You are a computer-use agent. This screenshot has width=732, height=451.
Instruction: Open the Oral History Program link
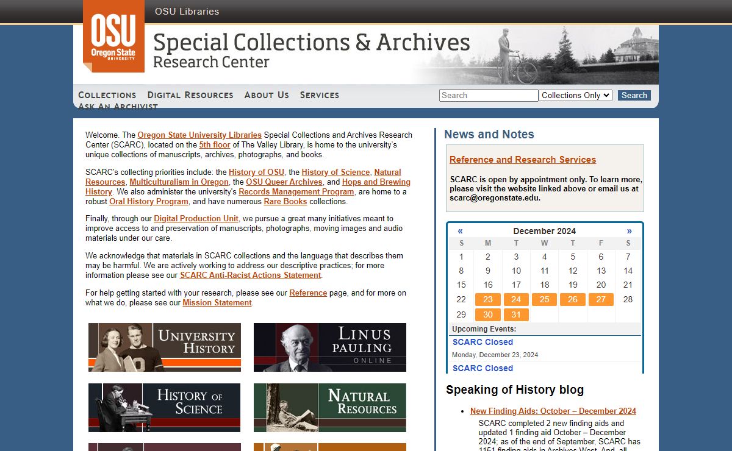click(x=149, y=202)
